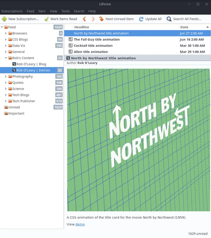Image resolution: width=211 pixels, height=238 pixels.
Task: Open the demo link in the article
Action: pyautogui.click(x=80, y=224)
